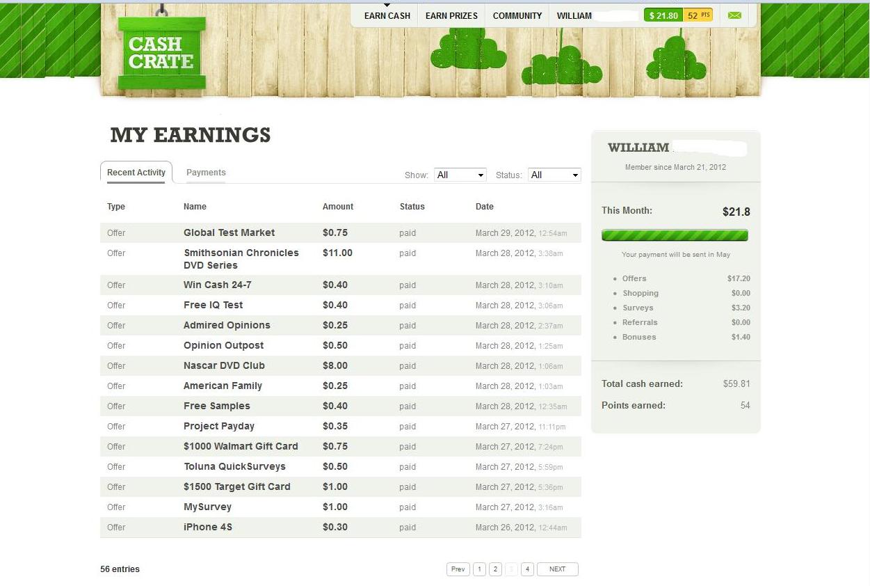The width and height of the screenshot is (870, 586).
Task: Open the Status filter dropdown
Action: point(554,175)
